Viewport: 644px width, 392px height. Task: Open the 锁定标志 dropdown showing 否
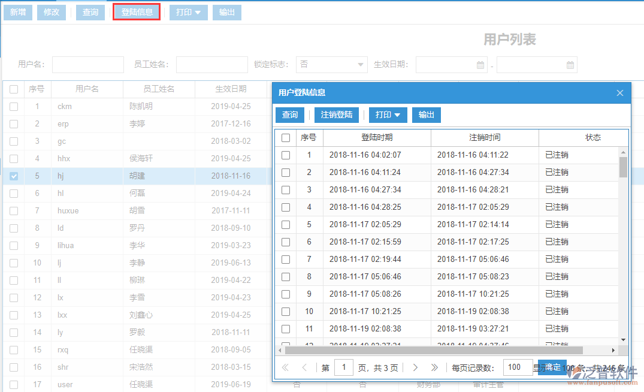[331, 64]
